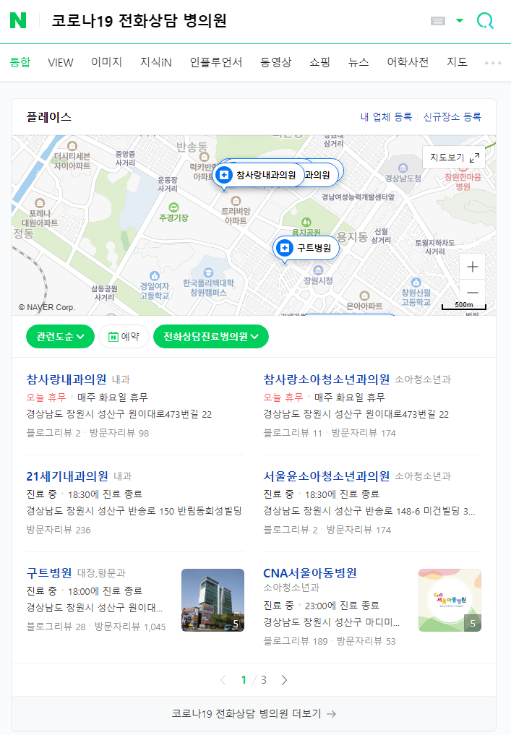This screenshot has height=735, width=511.
Task: Click 창원시청 map icon
Action: click(x=318, y=270)
